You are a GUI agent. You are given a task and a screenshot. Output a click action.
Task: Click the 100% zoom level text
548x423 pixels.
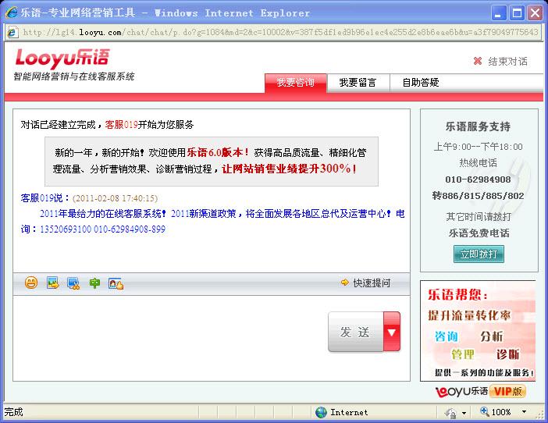pyautogui.click(x=501, y=412)
